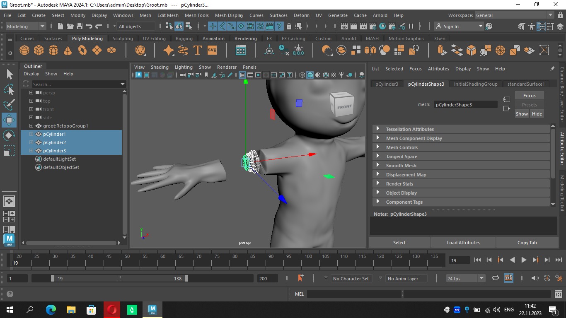This screenshot has height=318, width=566.
Task: Click the Redo arrow in the status line
Action: 99,26
